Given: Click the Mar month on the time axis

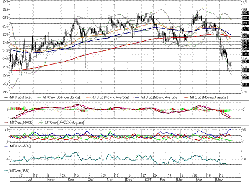Looking at the screenshot, I should [x=179, y=179].
